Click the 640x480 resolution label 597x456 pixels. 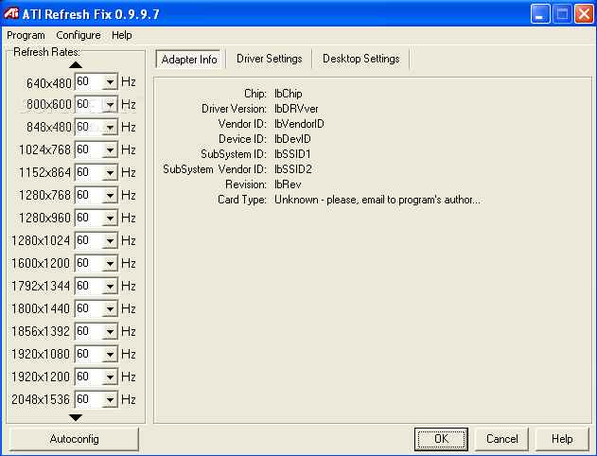coord(49,83)
